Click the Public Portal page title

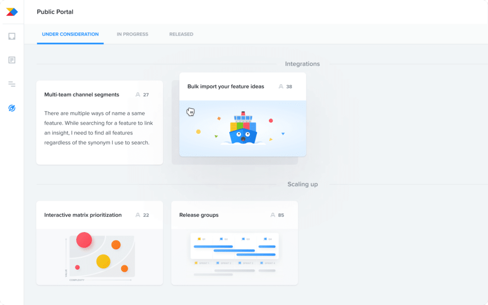click(x=55, y=12)
